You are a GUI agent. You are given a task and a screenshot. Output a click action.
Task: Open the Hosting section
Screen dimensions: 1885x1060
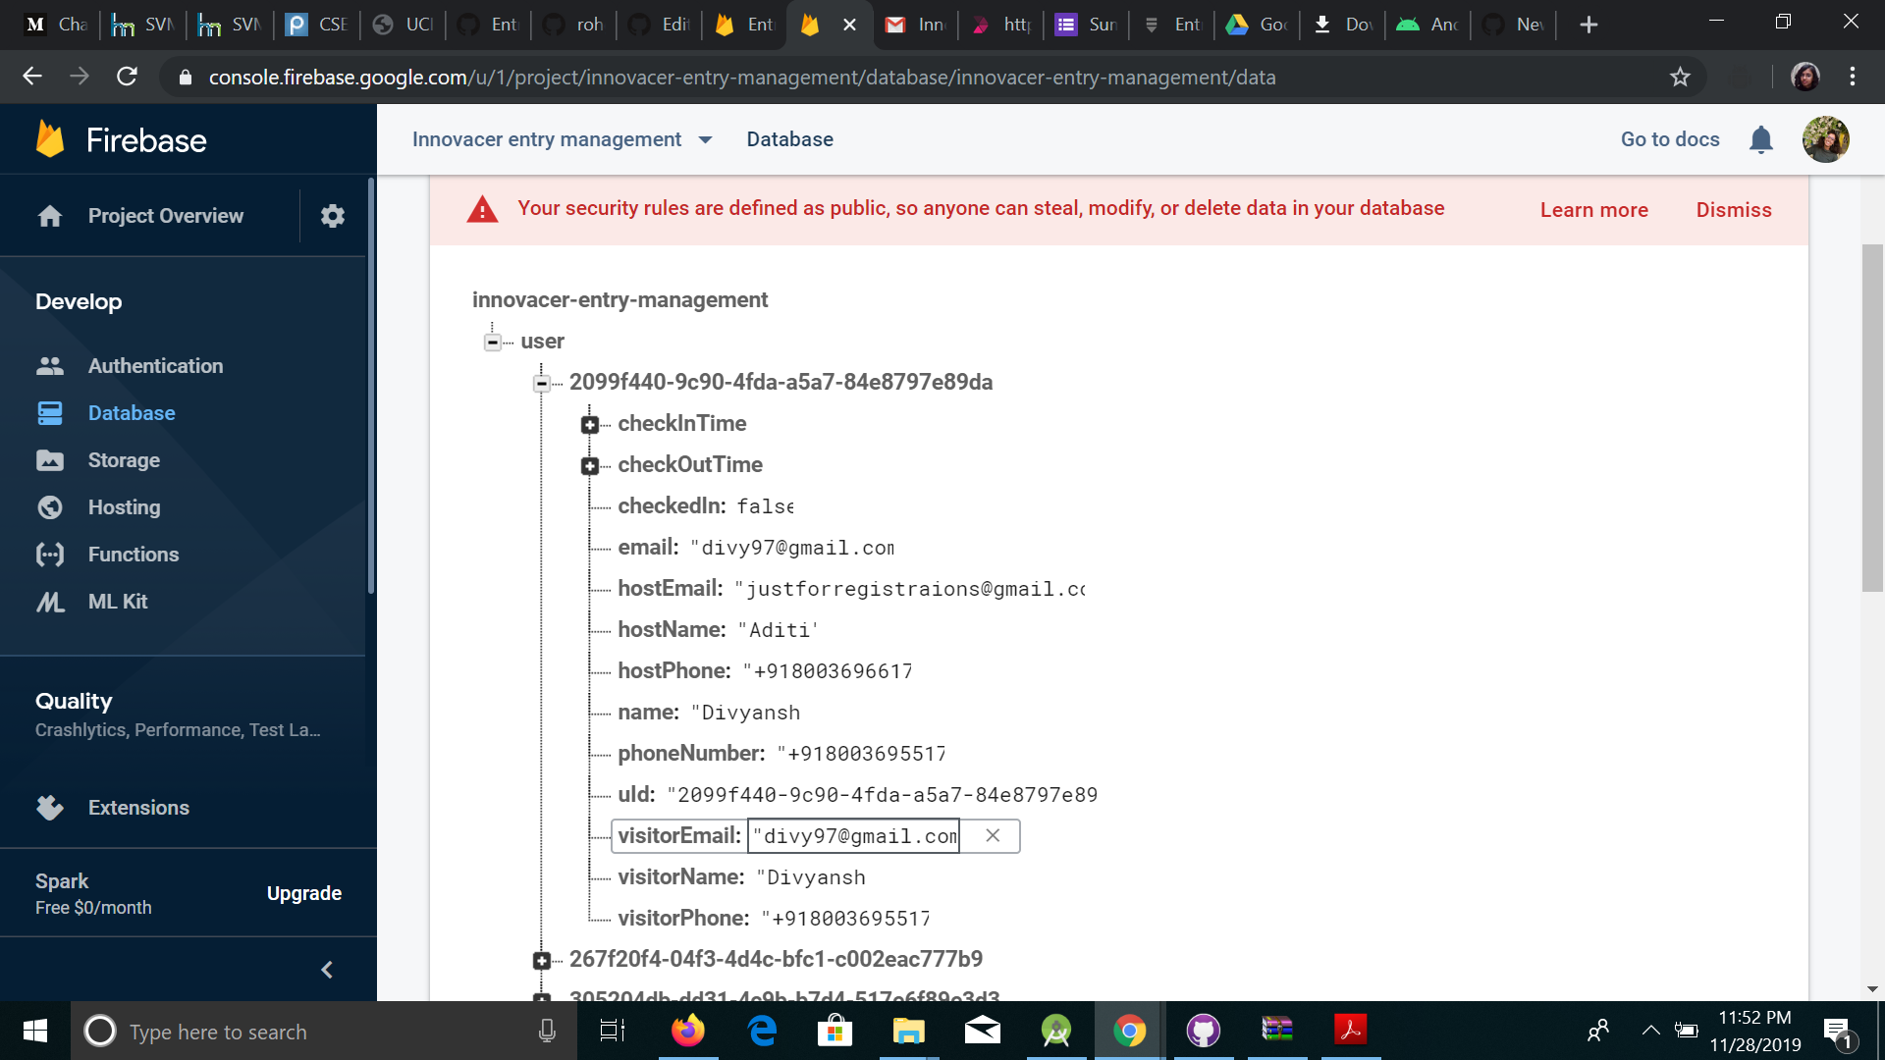pyautogui.click(x=125, y=506)
